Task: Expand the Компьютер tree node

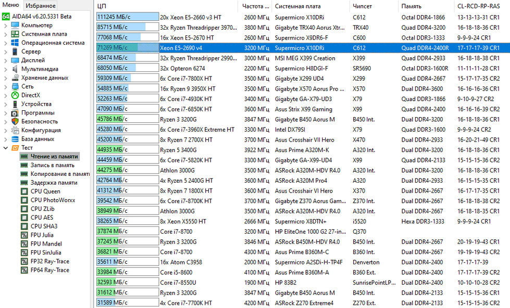Action: click(x=5, y=25)
